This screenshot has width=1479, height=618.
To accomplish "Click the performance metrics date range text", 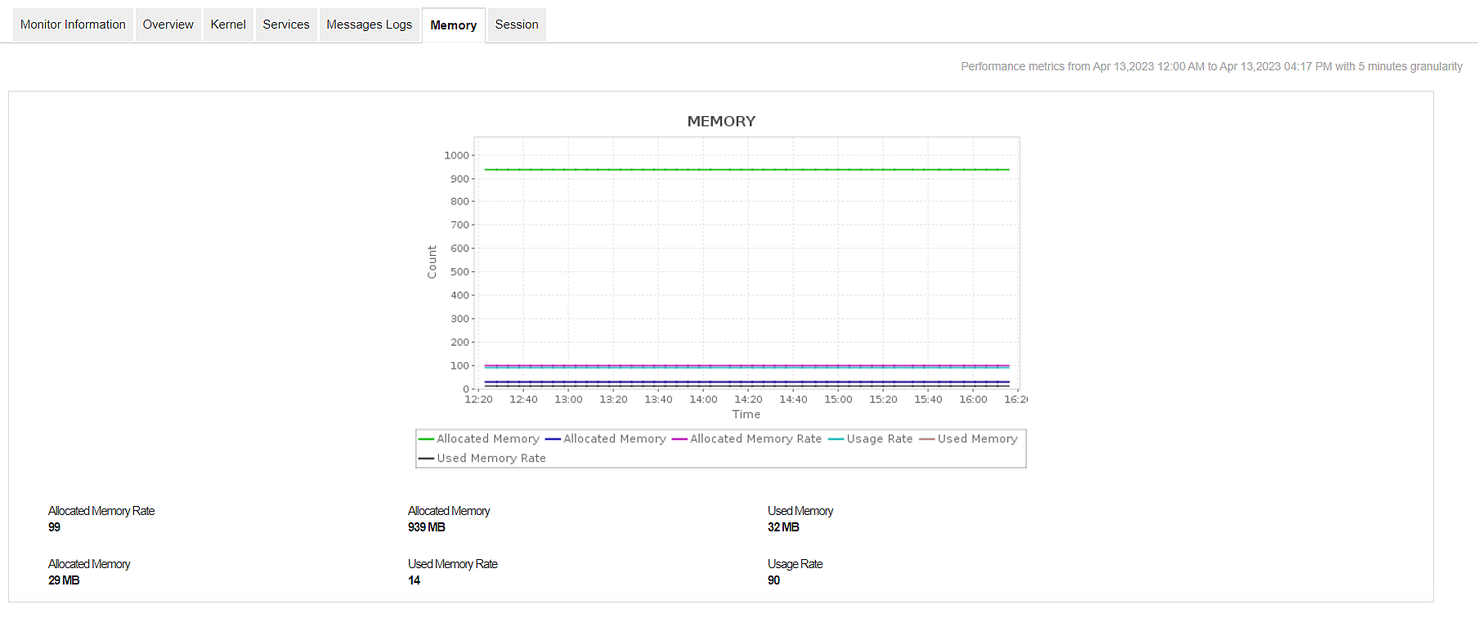I will [x=1212, y=66].
